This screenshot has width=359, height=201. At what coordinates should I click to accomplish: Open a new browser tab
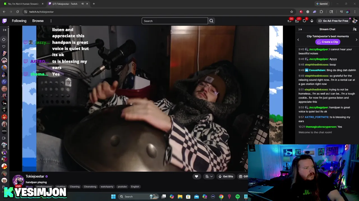coord(94,4)
